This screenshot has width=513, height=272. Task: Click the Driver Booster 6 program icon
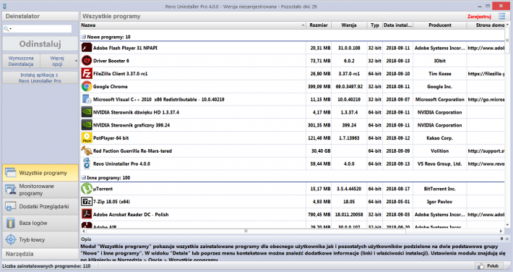point(87,61)
